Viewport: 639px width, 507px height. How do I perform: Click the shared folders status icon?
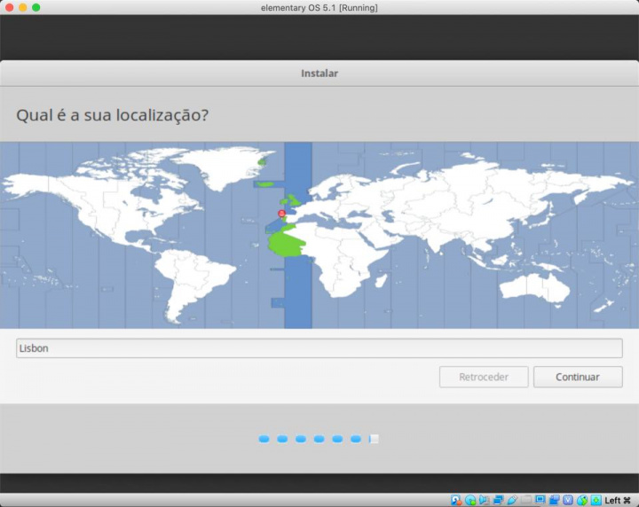pyautogui.click(x=526, y=500)
